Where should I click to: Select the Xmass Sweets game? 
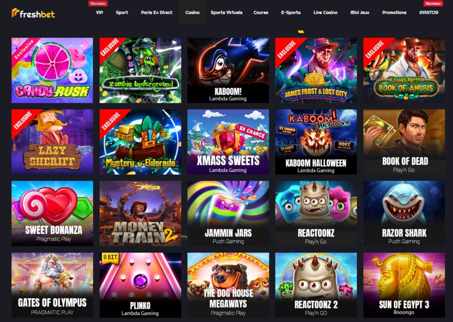[228, 142]
